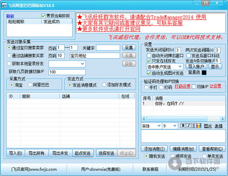Select 单条发送 radio option

(204, 156)
